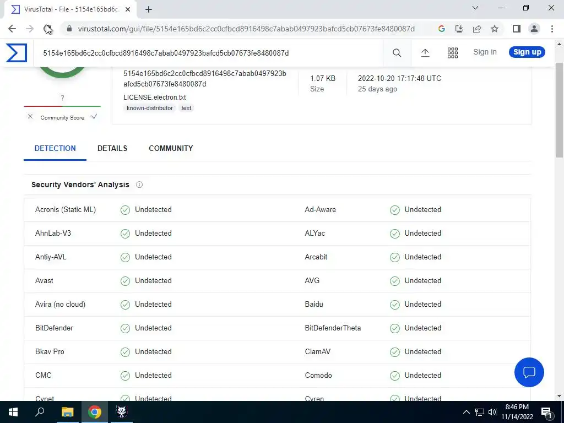Image resolution: width=564 pixels, height=423 pixels.
Task: Click the Comodo vendor name
Action: 318,376
